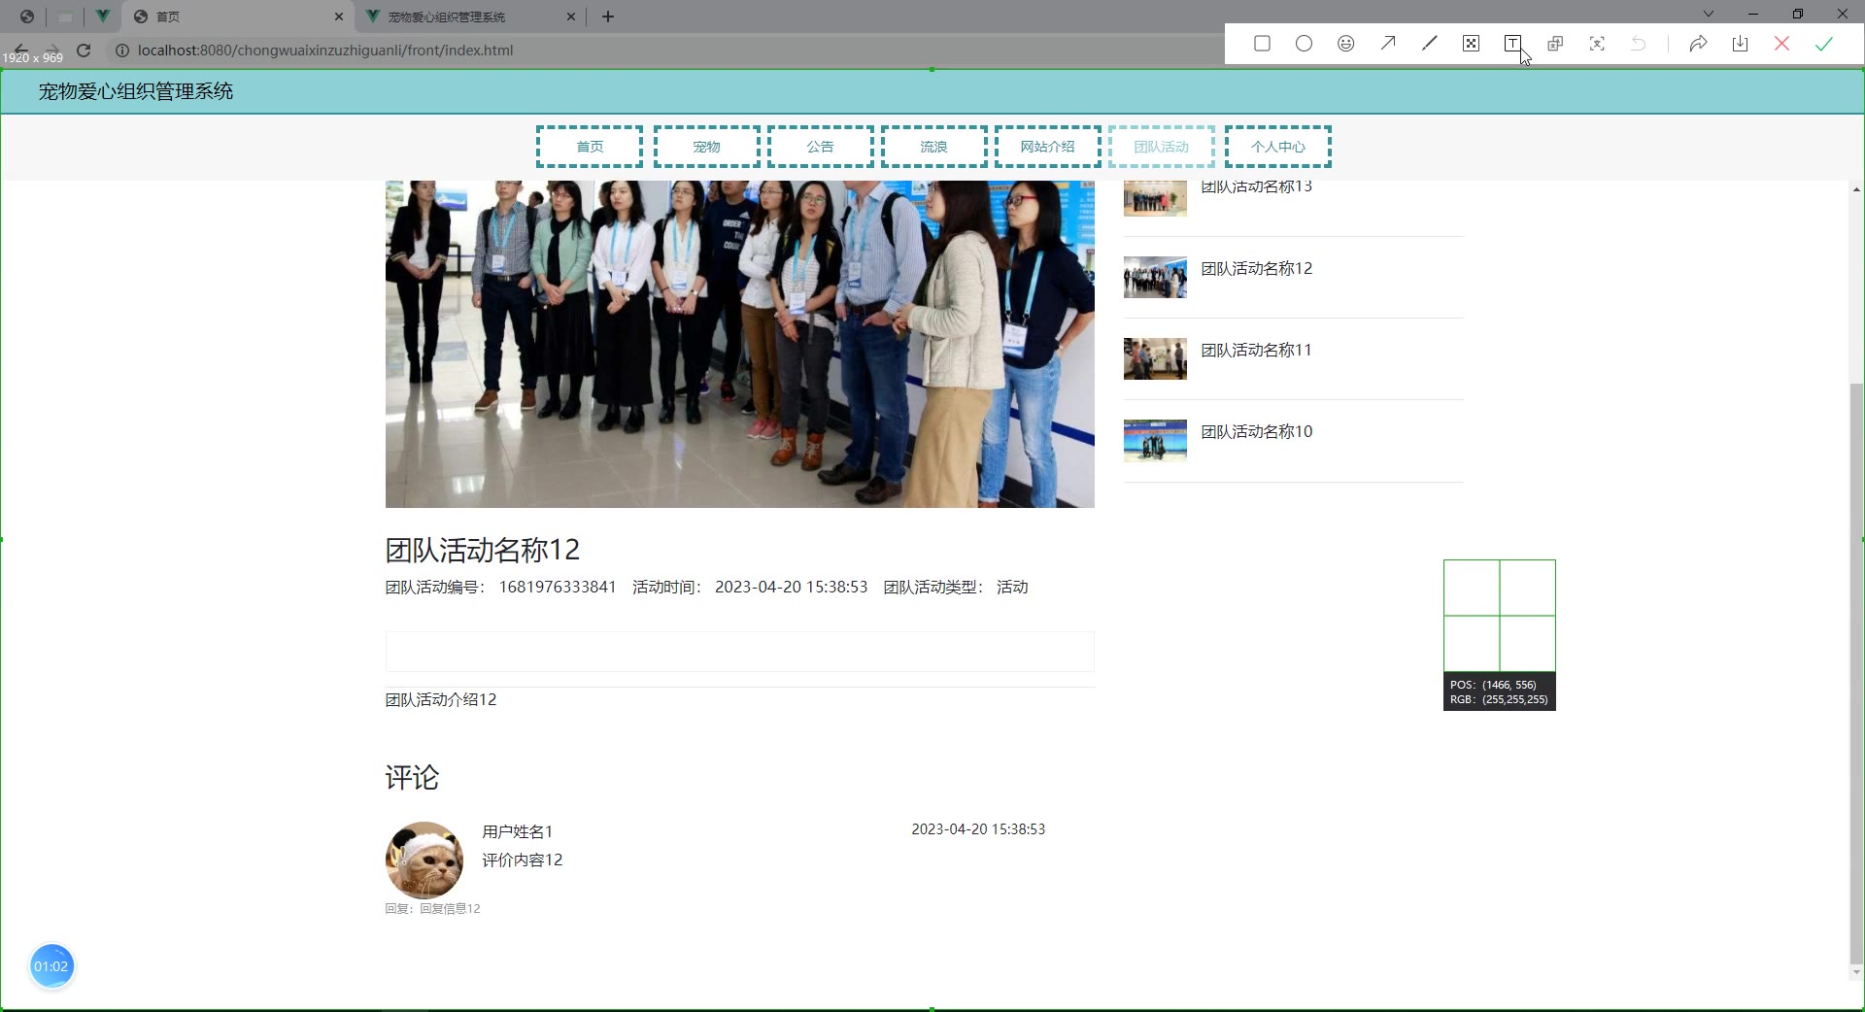Click the scan recognition icon in screenshot toolbar
This screenshot has width=1865, height=1012.
tap(1597, 44)
